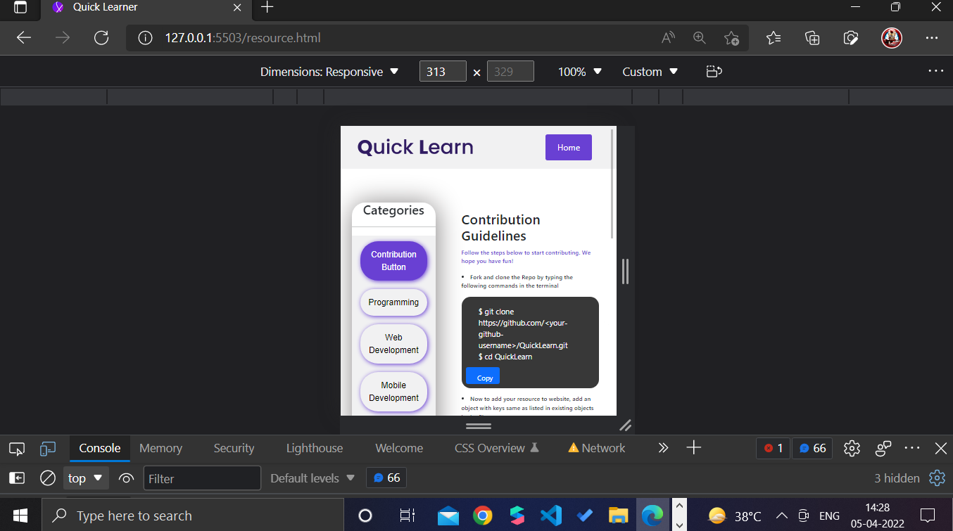Screen dimensions: 953x531
Task: Close the Quick Learner tab
Action: 238,8
